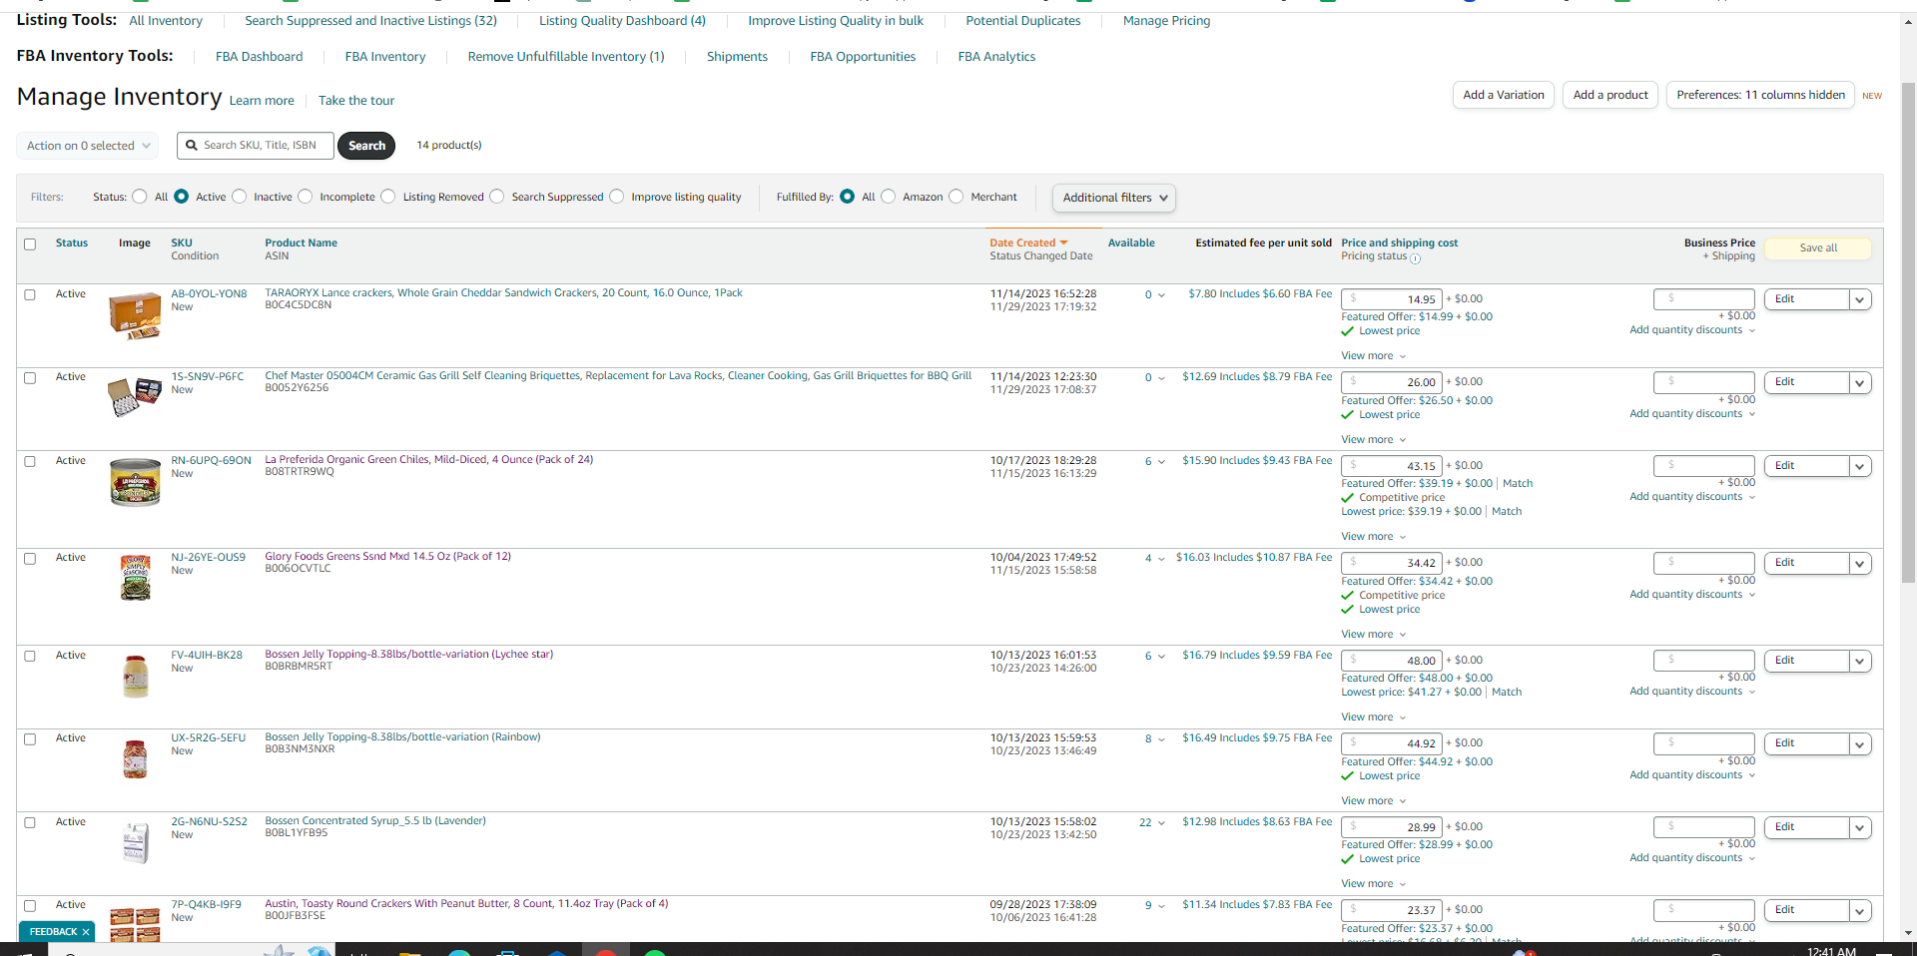Choose the Search Suppressed status filter
This screenshot has width=1917, height=956.
coord(497,197)
